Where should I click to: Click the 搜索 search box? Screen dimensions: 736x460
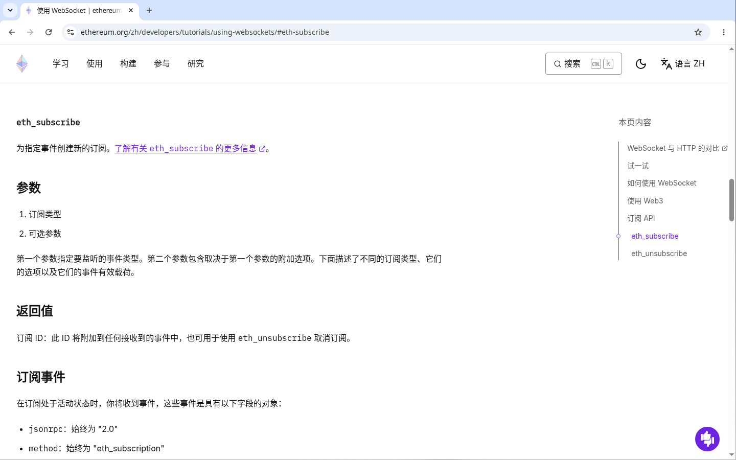pyautogui.click(x=583, y=64)
